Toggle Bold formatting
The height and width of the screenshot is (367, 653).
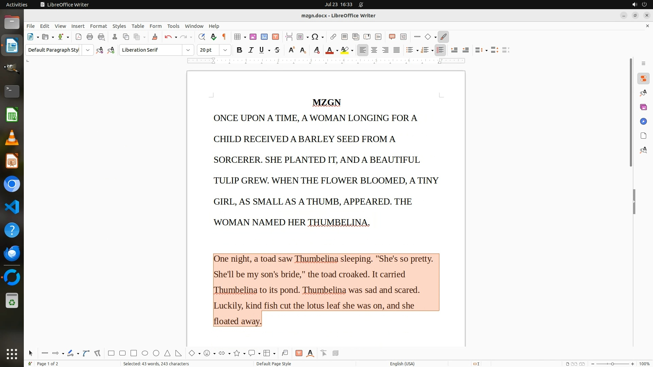239,50
